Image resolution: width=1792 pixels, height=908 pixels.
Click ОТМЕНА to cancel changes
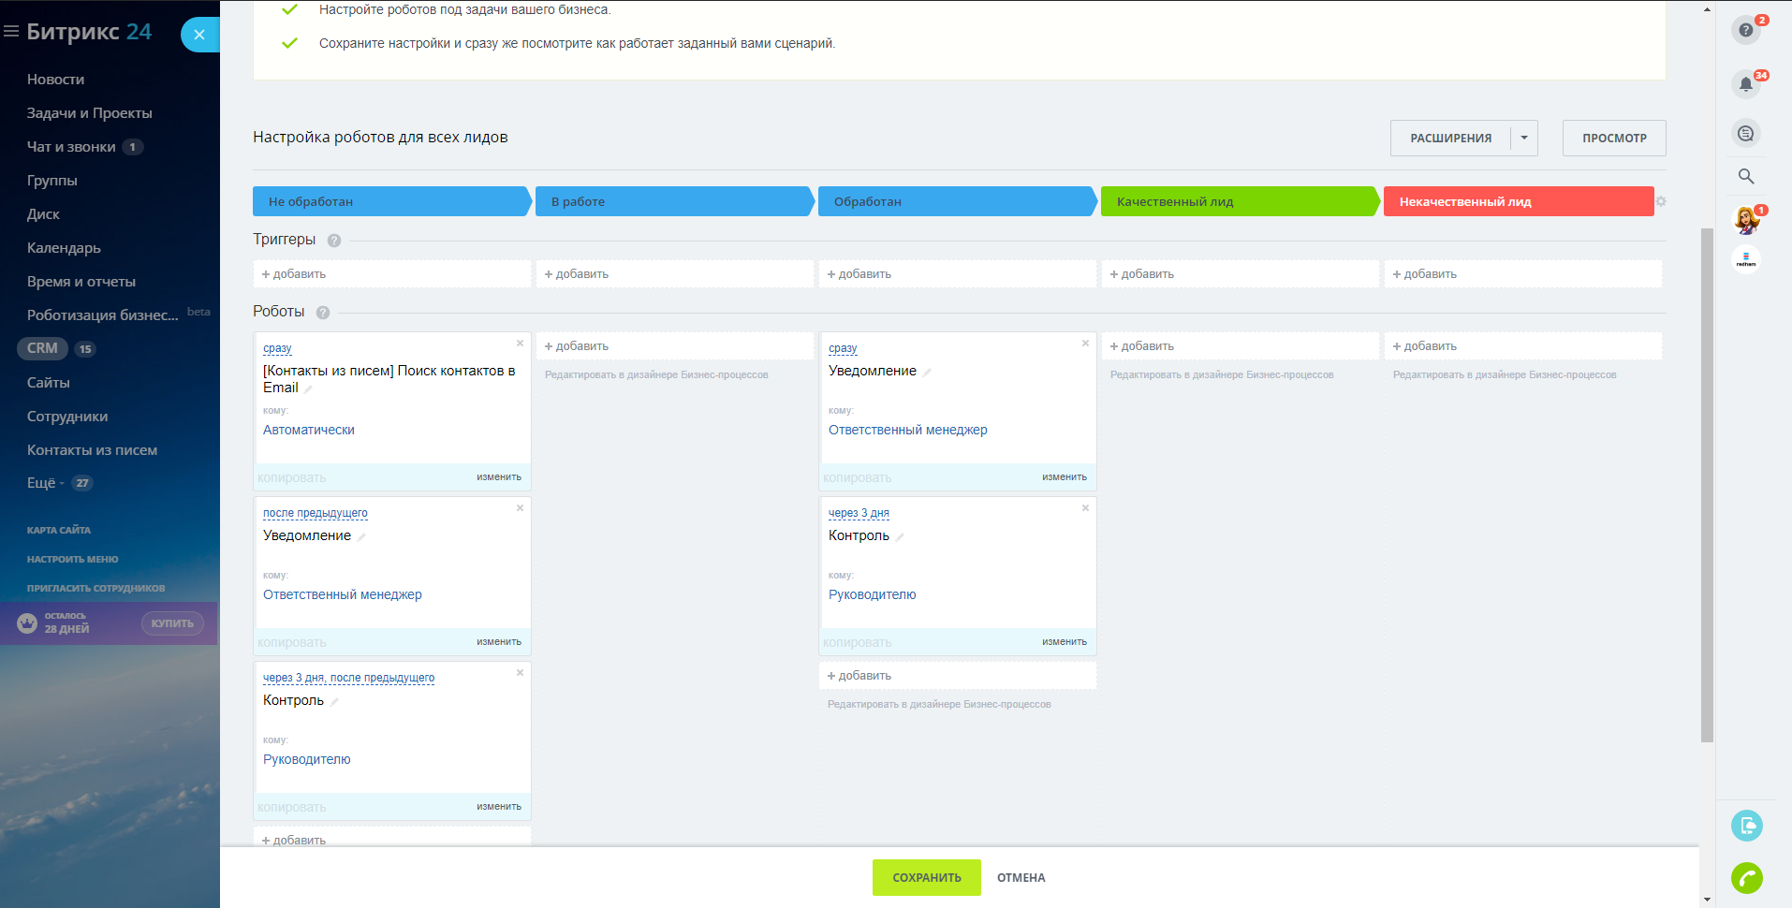[1021, 878]
